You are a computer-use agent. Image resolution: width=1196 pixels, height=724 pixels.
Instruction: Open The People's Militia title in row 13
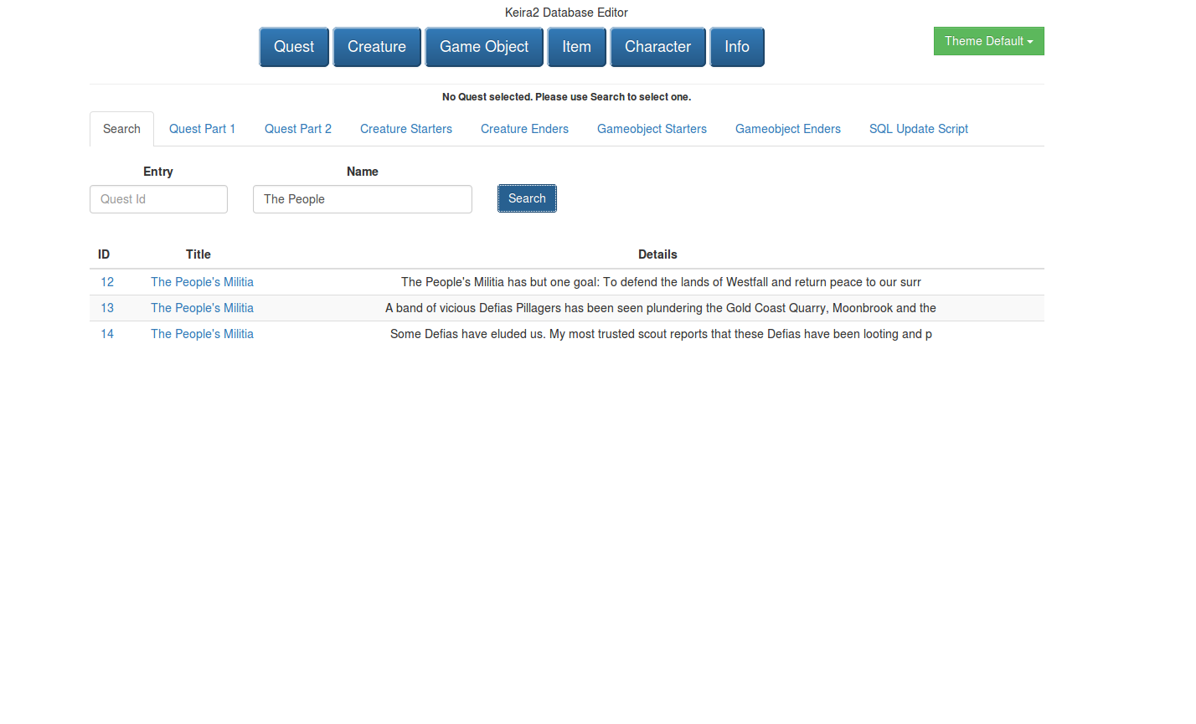(202, 308)
